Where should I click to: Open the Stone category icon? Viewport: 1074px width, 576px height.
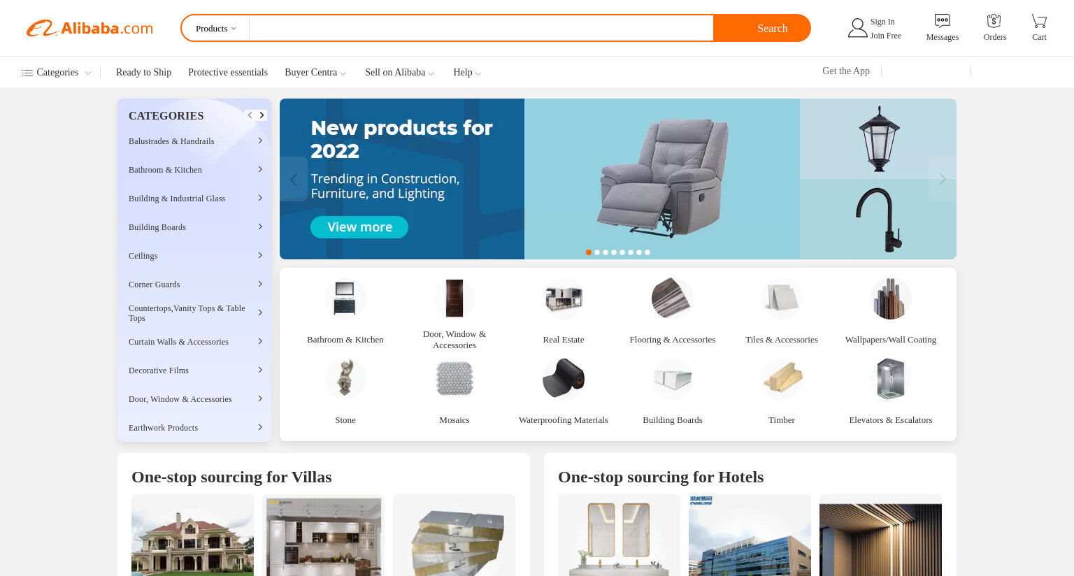coord(345,378)
